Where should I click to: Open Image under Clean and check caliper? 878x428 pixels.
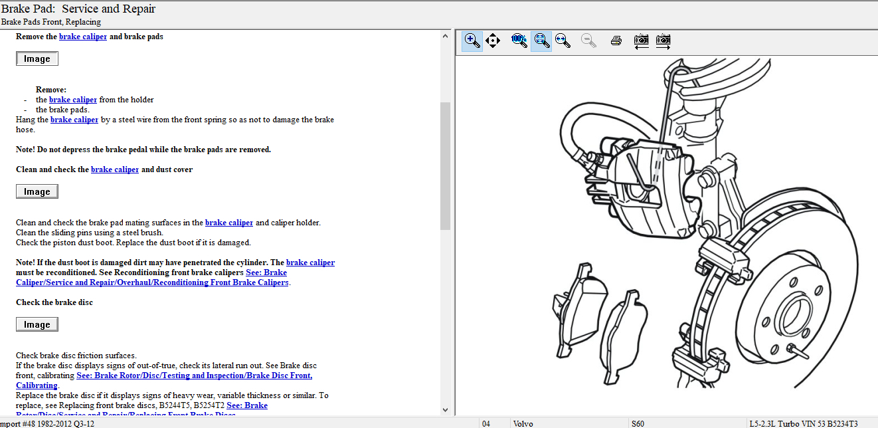[x=37, y=191]
